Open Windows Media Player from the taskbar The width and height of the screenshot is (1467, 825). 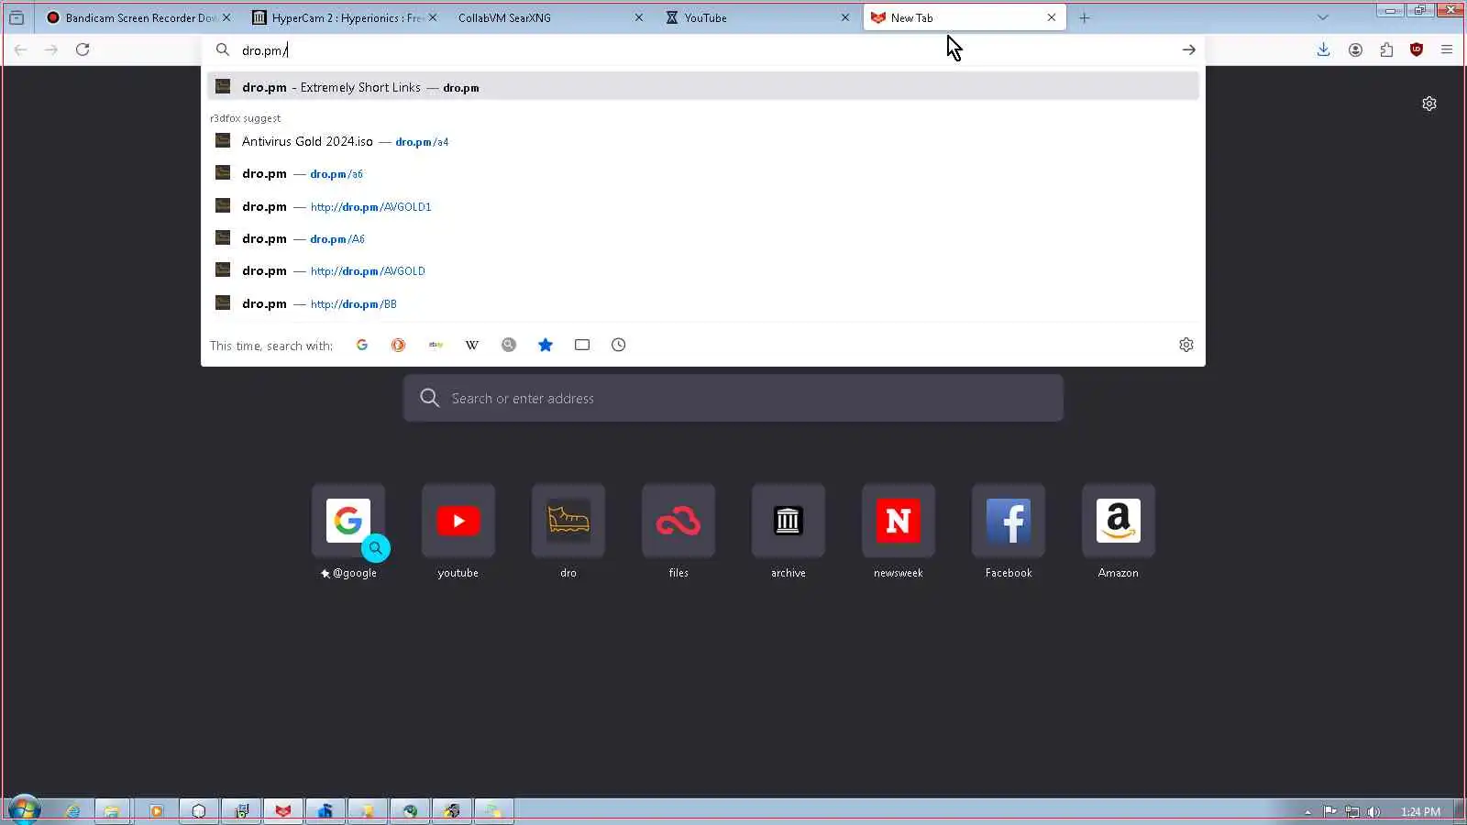click(x=156, y=811)
